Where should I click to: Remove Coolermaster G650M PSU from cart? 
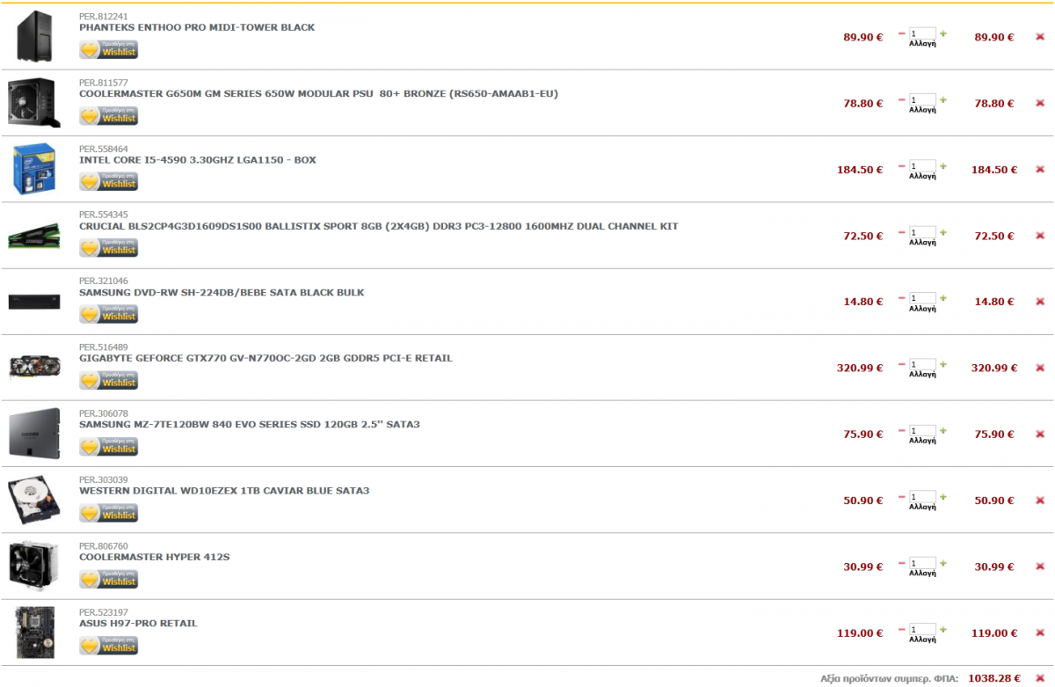1040,103
